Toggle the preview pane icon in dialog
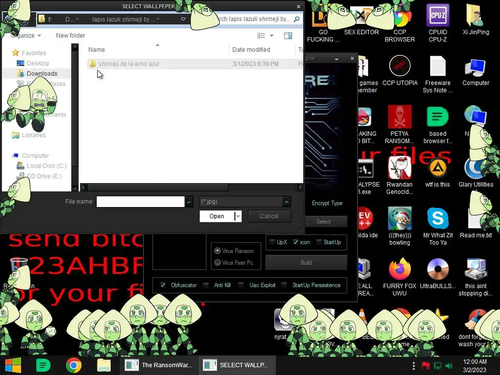Screen dimensions: 500x375 coord(288,35)
